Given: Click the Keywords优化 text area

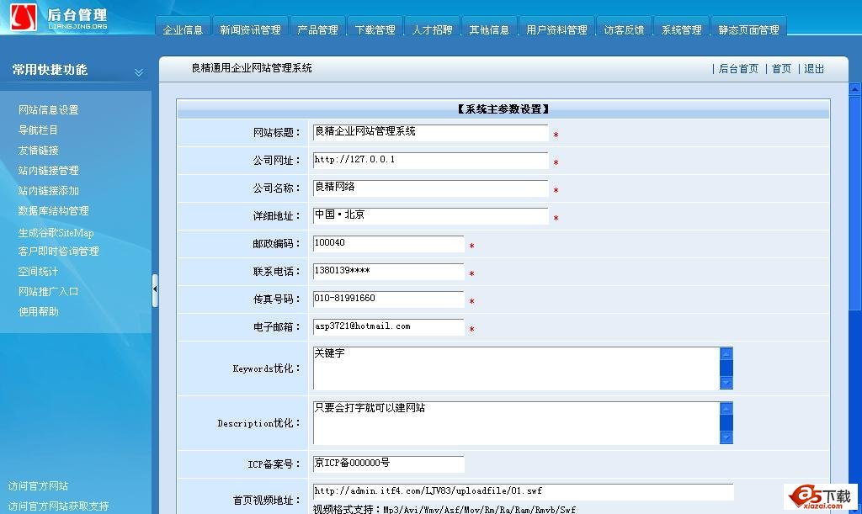Looking at the screenshot, I should tap(523, 368).
